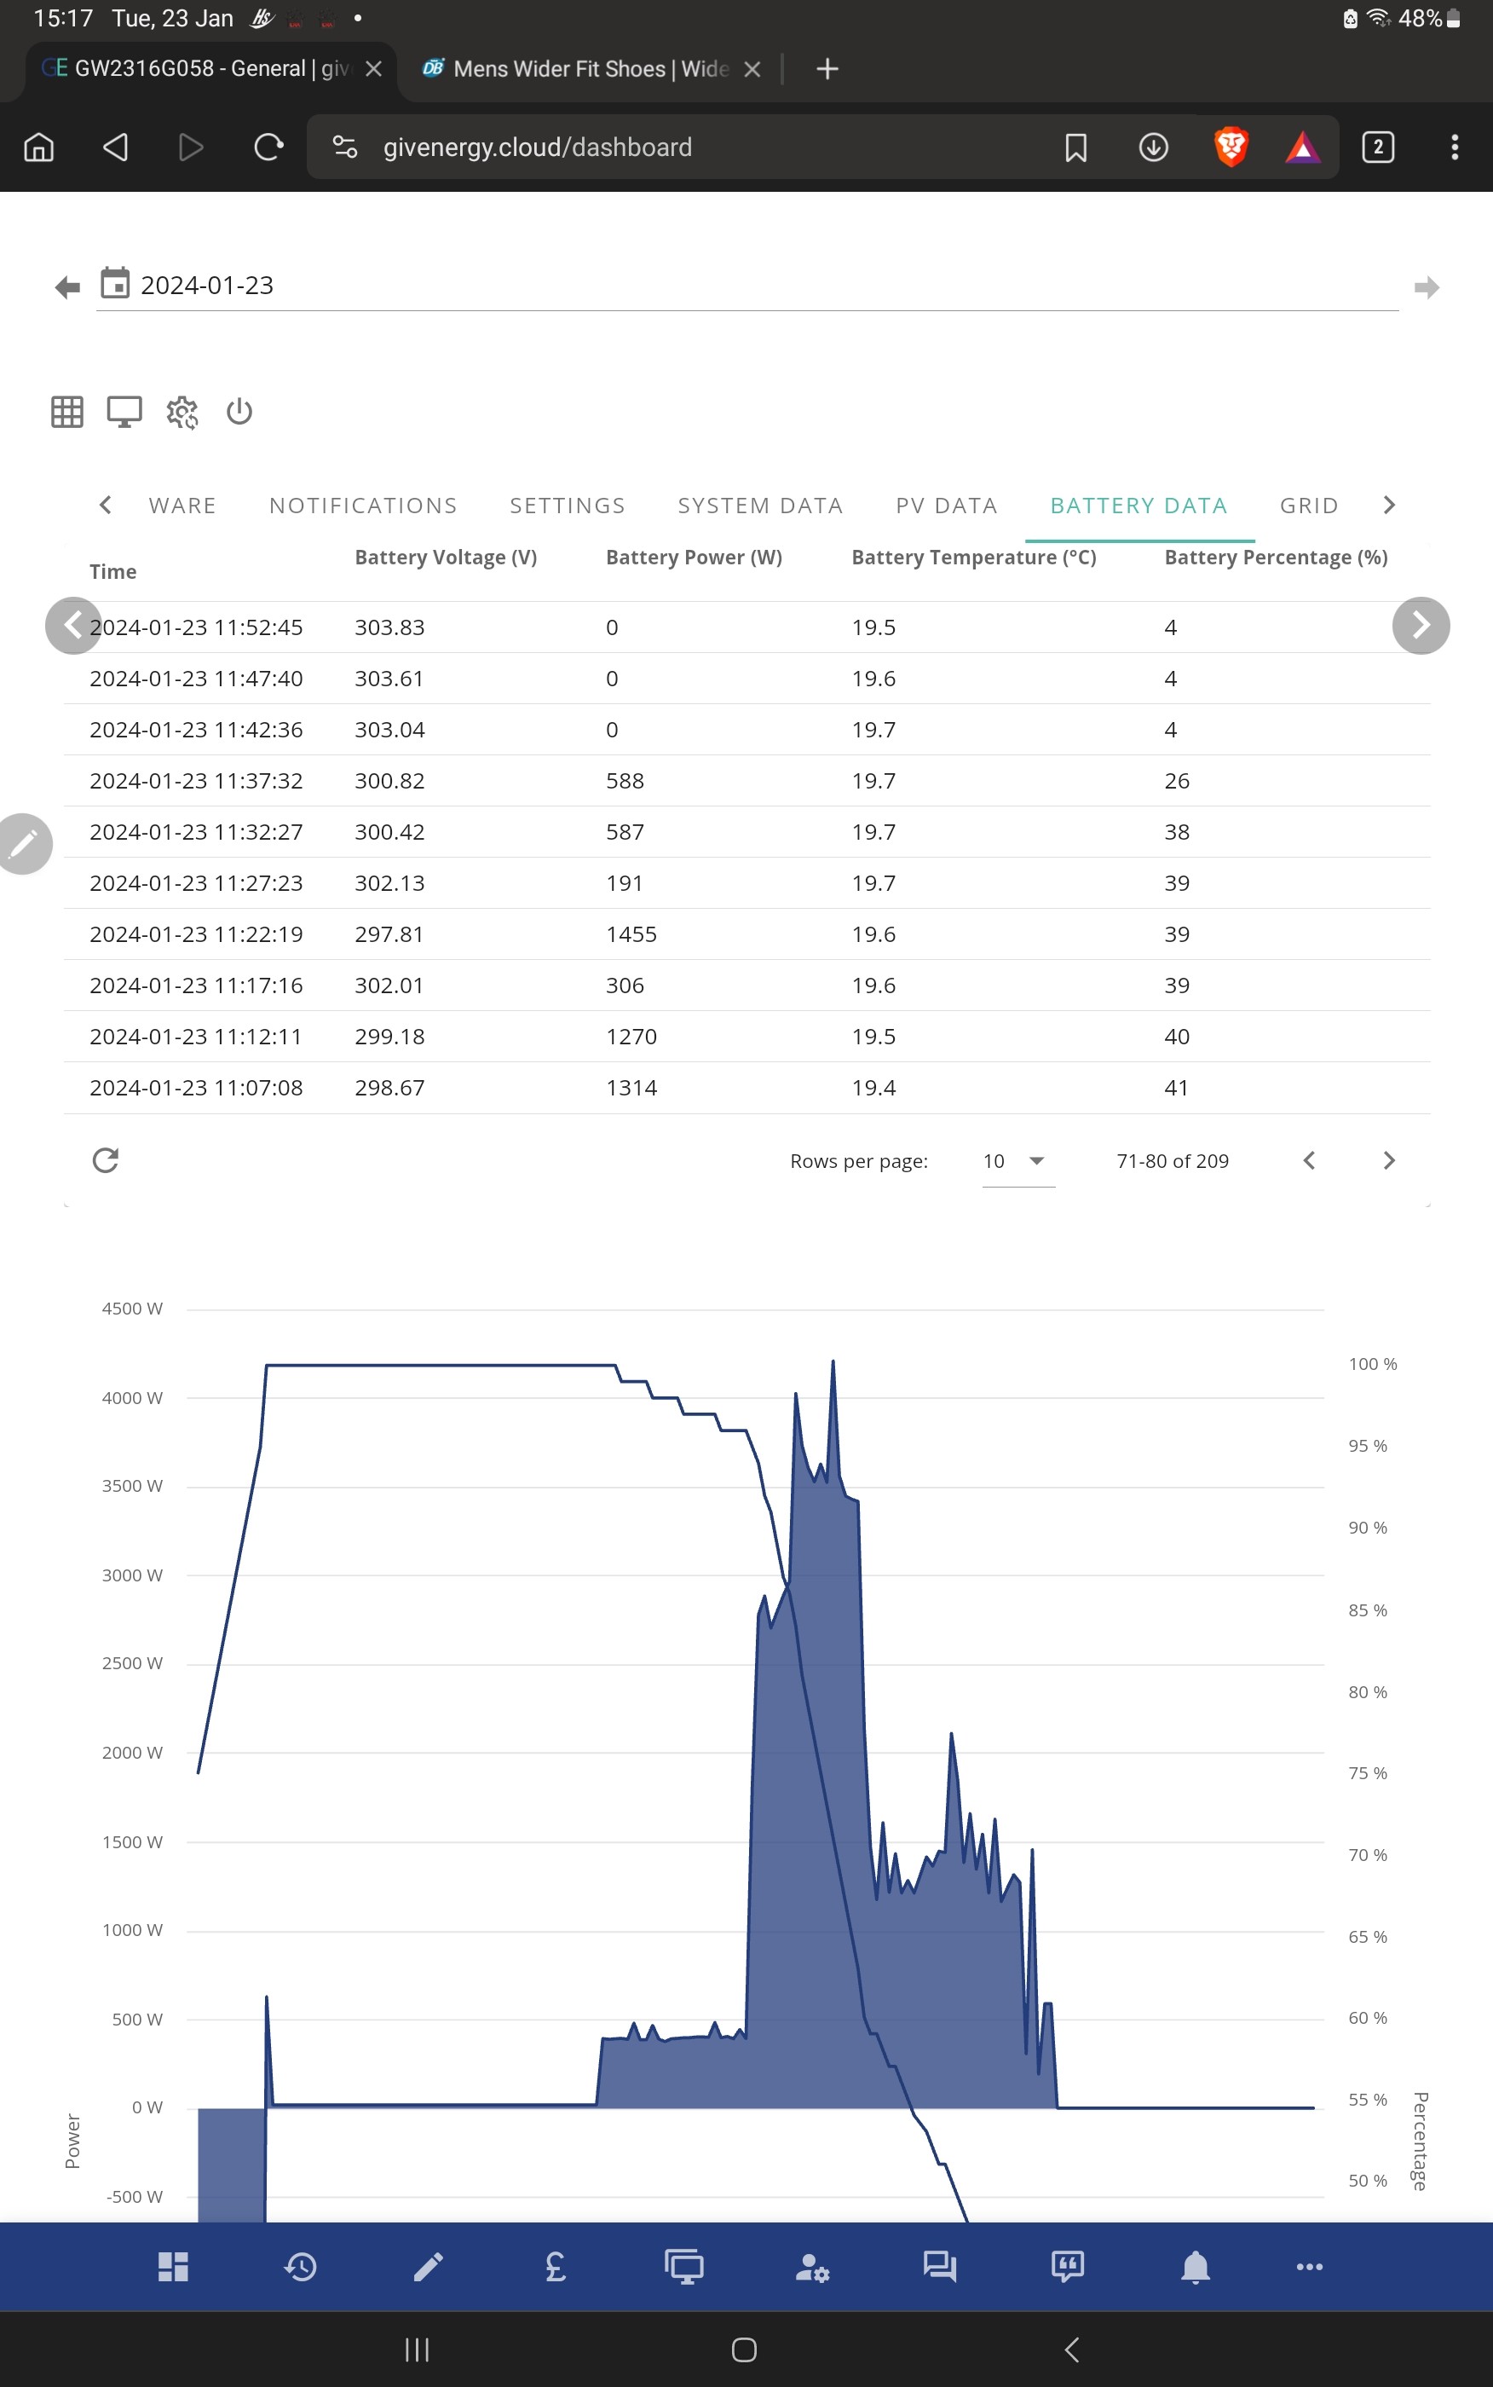Open notifications bell in bottom bar
This screenshot has width=1493, height=2387.
click(x=1195, y=2267)
